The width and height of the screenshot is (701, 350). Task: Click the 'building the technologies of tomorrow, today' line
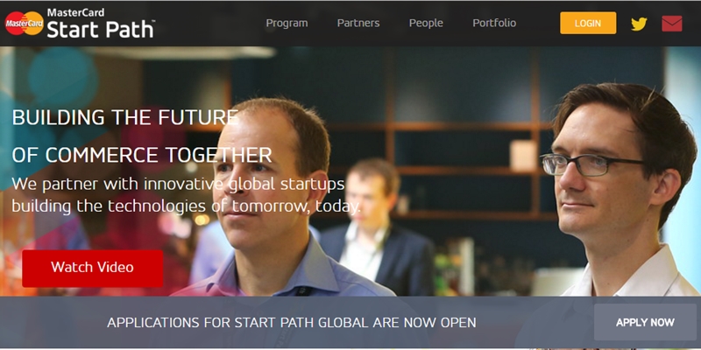186,206
